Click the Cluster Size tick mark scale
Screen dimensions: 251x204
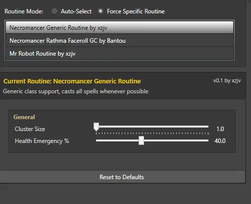click(x=152, y=134)
